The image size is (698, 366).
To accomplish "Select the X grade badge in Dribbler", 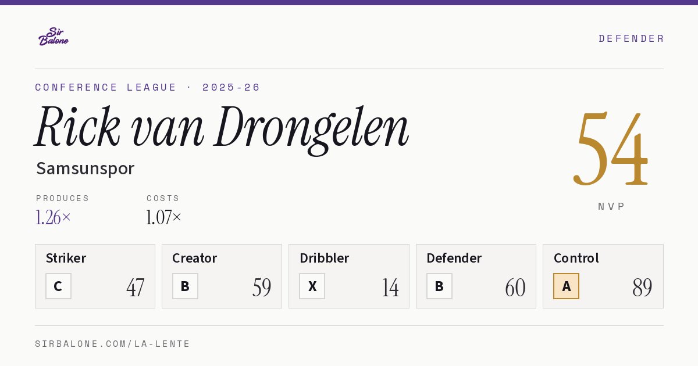I will pyautogui.click(x=312, y=286).
